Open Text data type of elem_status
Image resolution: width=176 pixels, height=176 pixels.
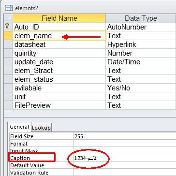pyautogui.click(x=141, y=79)
